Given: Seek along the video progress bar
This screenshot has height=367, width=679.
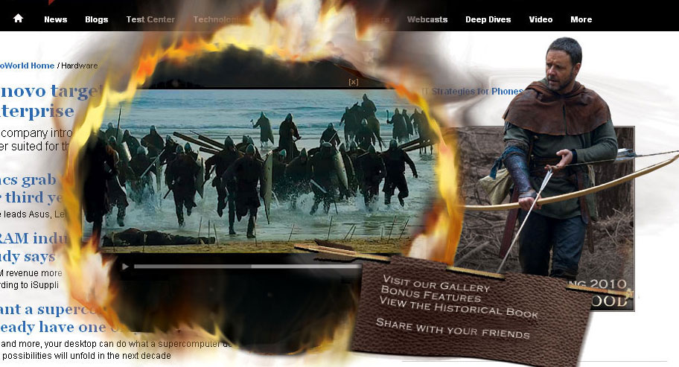Looking at the screenshot, I should pyautogui.click(x=247, y=267).
